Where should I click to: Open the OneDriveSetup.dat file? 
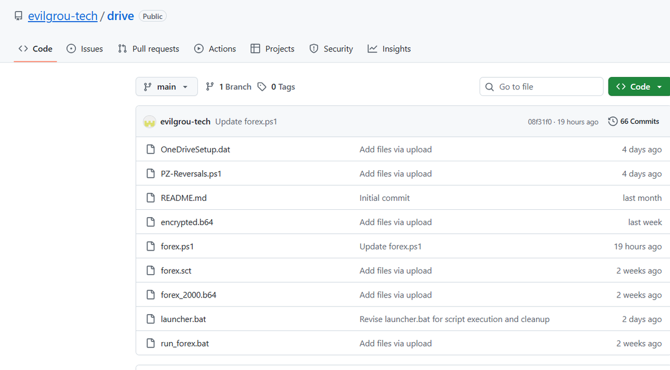[x=195, y=149]
